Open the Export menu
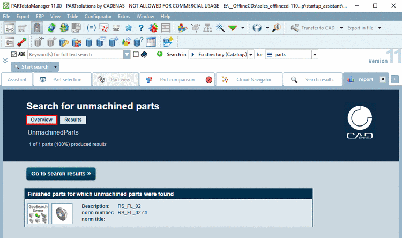This screenshot has width=402, height=238. pyautogui.click(x=23, y=17)
